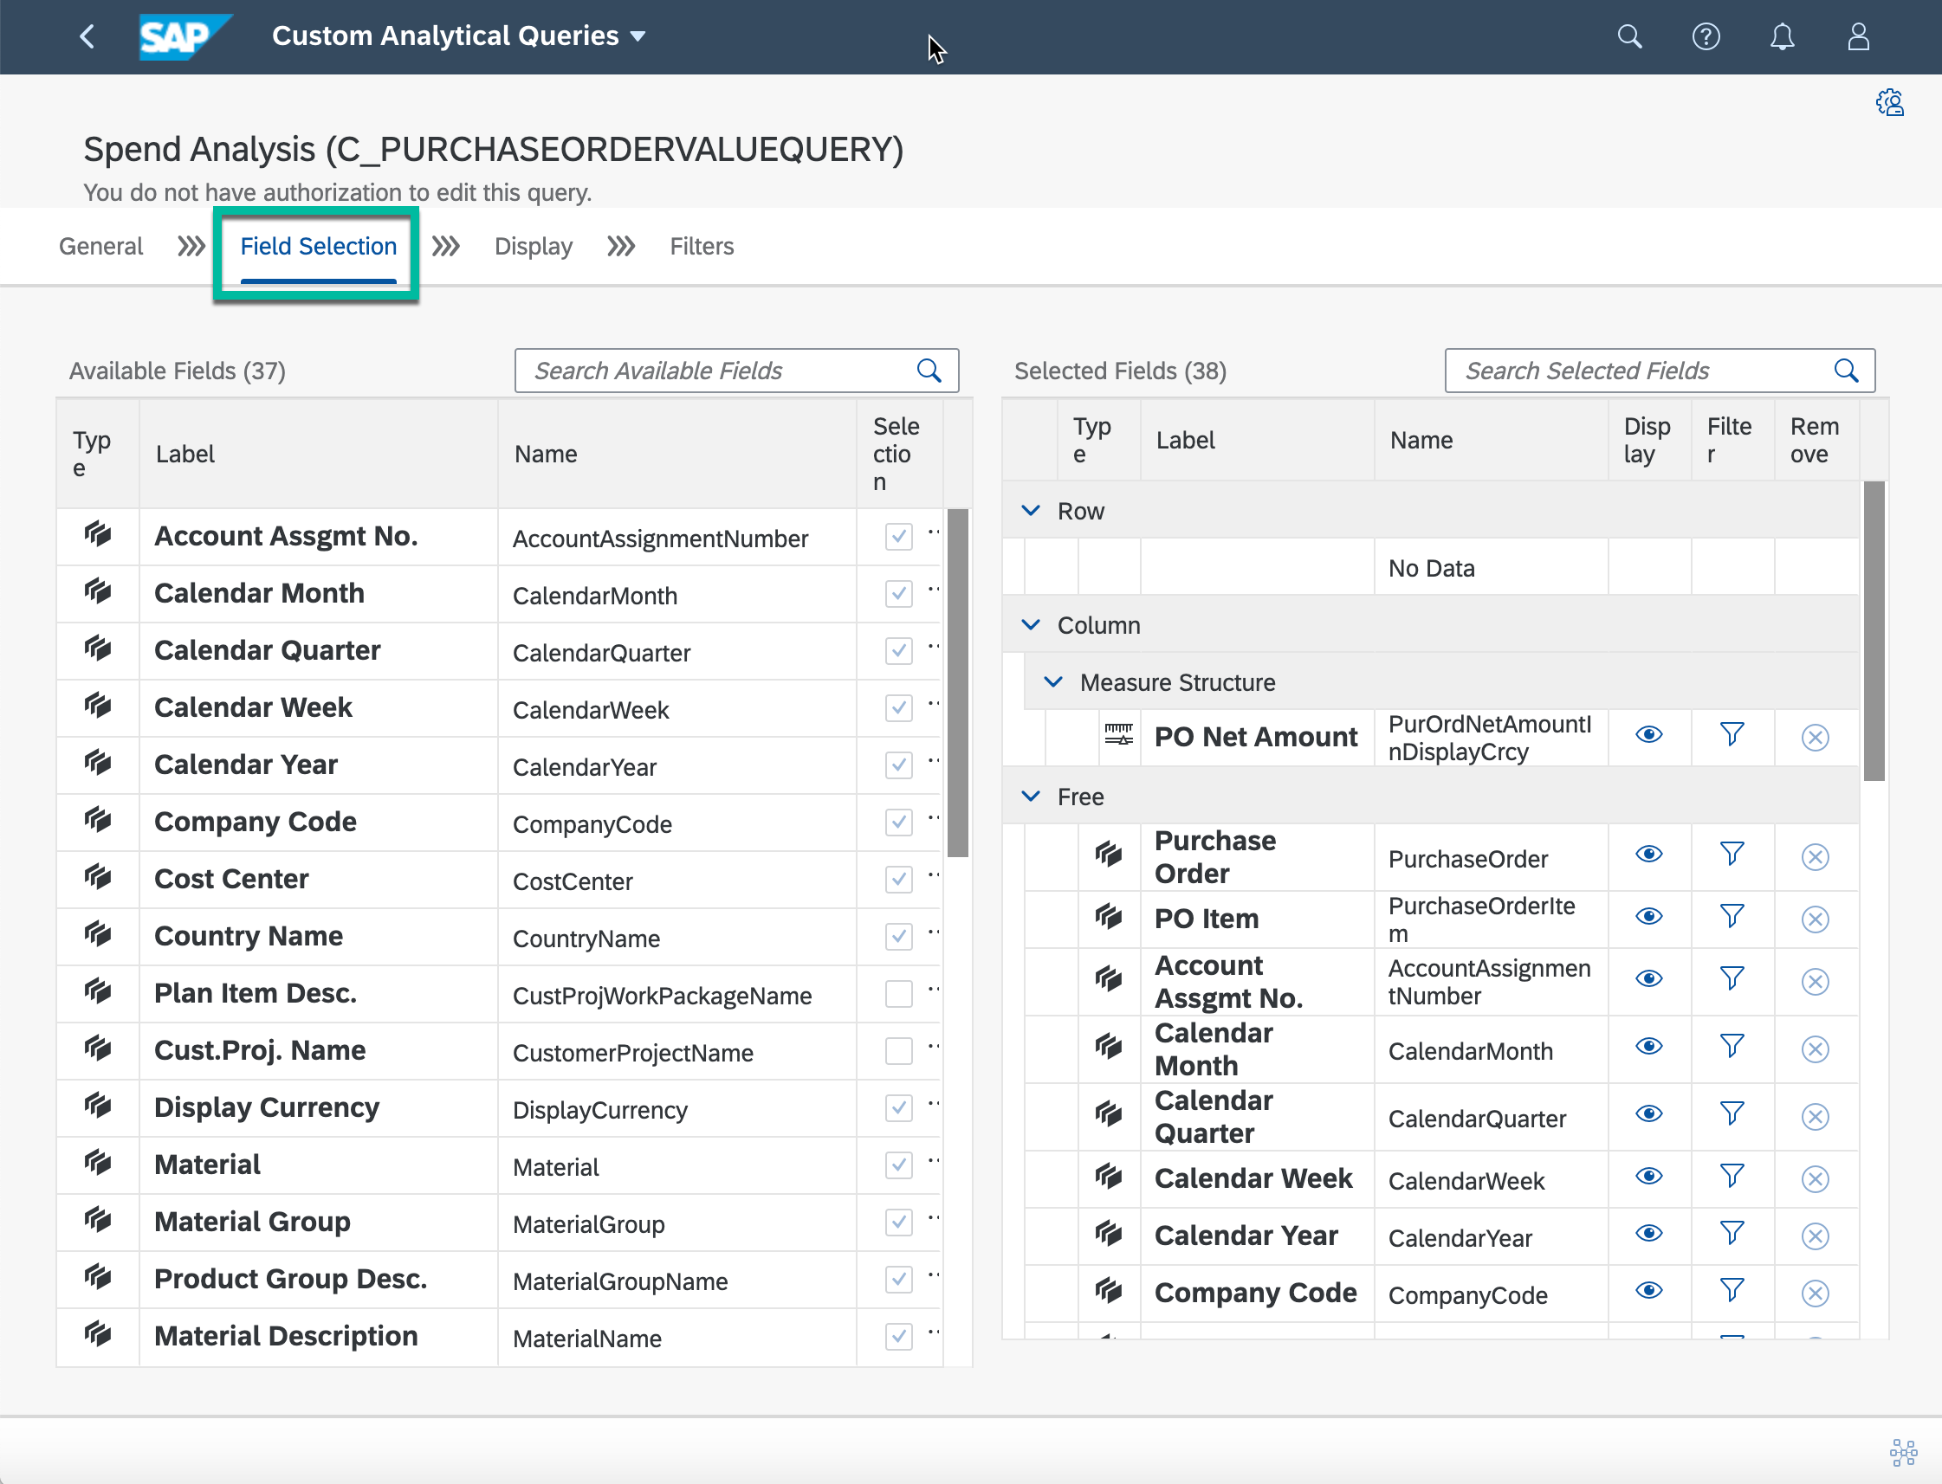Switch to the Filters tab
This screenshot has width=1942, height=1484.
point(702,247)
